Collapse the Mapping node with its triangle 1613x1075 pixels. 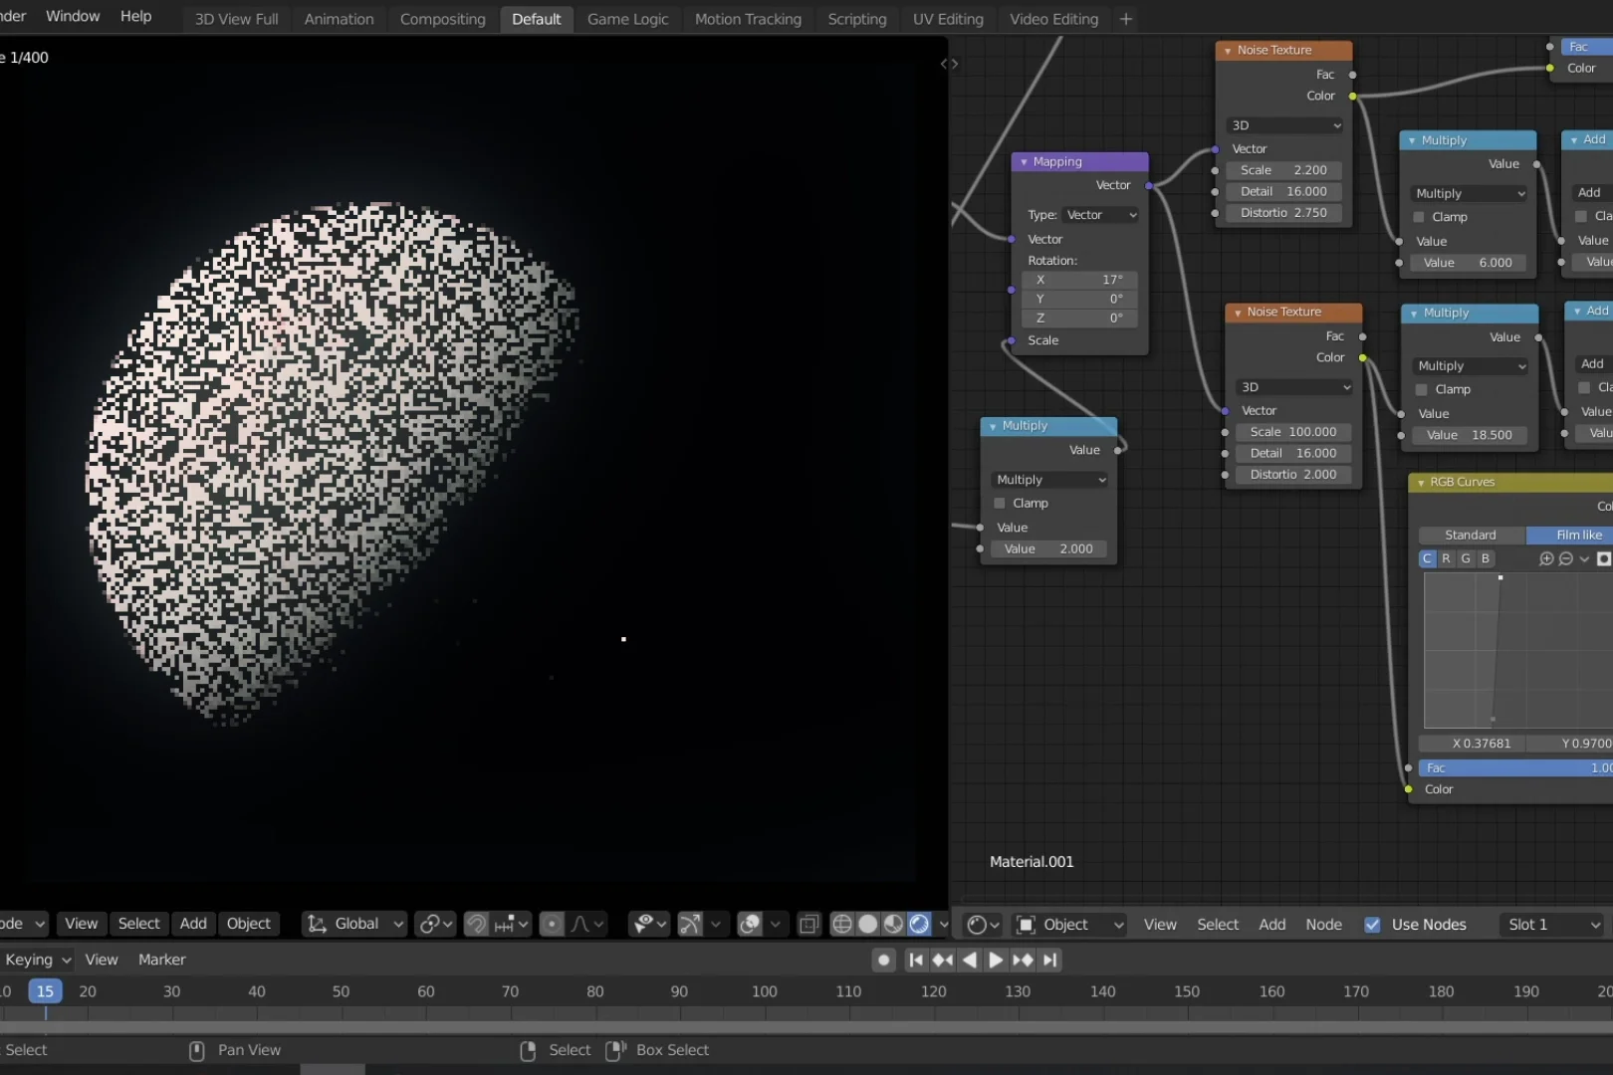click(1024, 162)
